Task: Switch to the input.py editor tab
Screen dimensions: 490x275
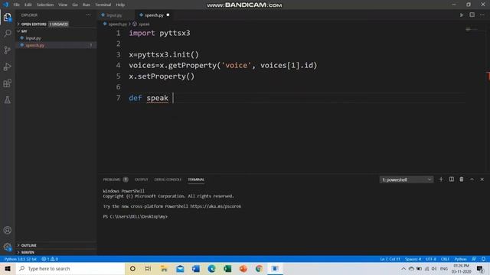Action: pyautogui.click(x=114, y=15)
